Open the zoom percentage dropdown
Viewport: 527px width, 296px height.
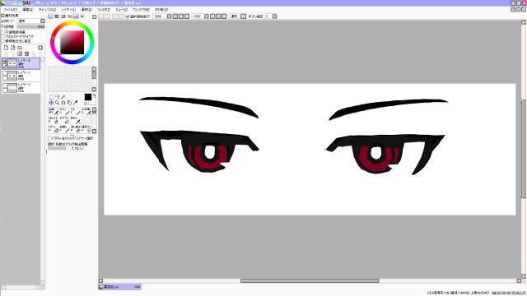click(x=169, y=16)
